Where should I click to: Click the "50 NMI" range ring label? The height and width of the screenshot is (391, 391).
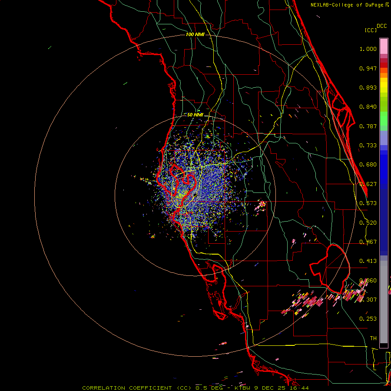(x=195, y=115)
